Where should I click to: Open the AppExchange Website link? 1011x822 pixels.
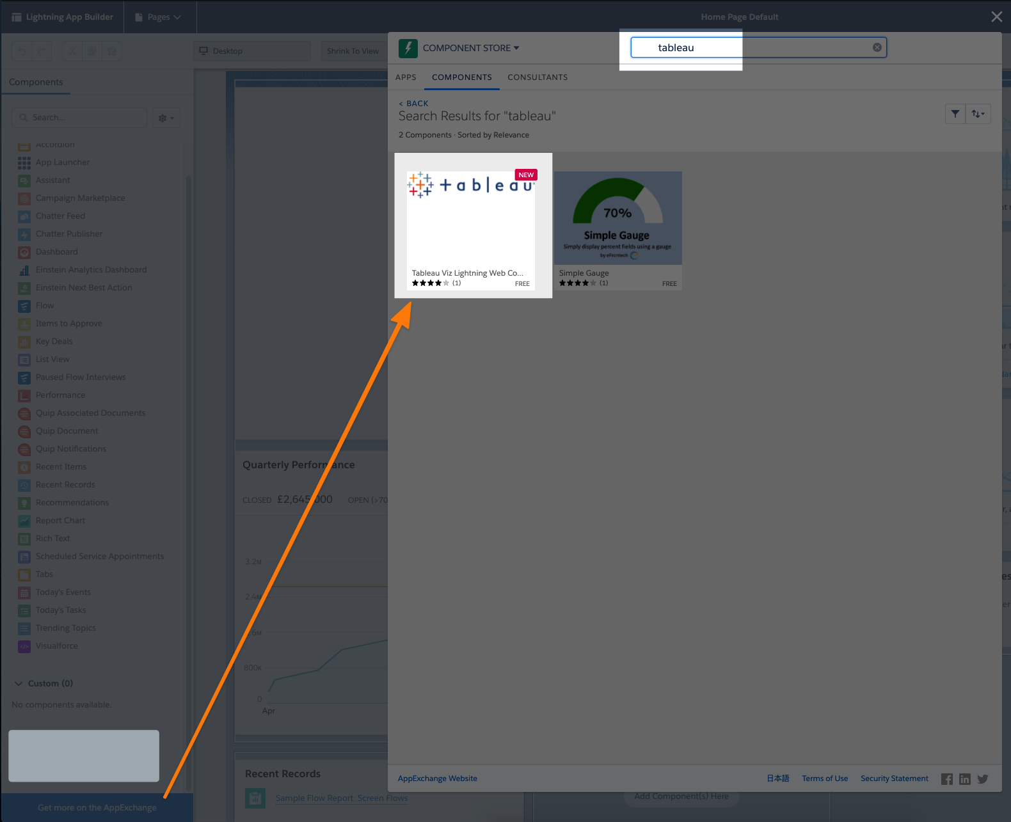tap(438, 779)
